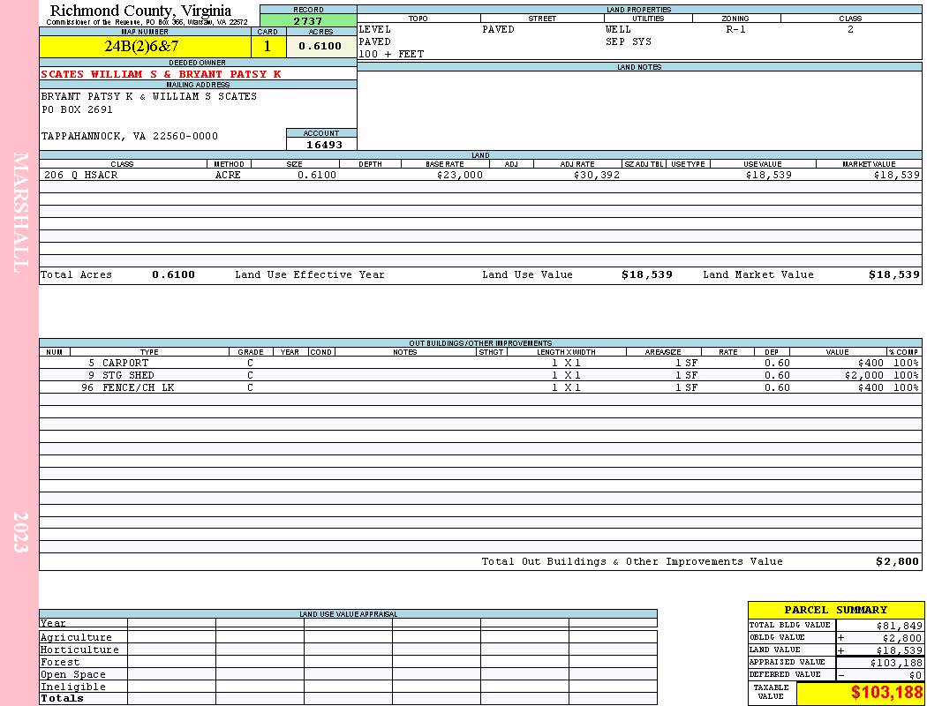Select the PARCEL SUMMARY header
Image resolution: width=927 pixels, height=706 pixels.
tap(835, 610)
